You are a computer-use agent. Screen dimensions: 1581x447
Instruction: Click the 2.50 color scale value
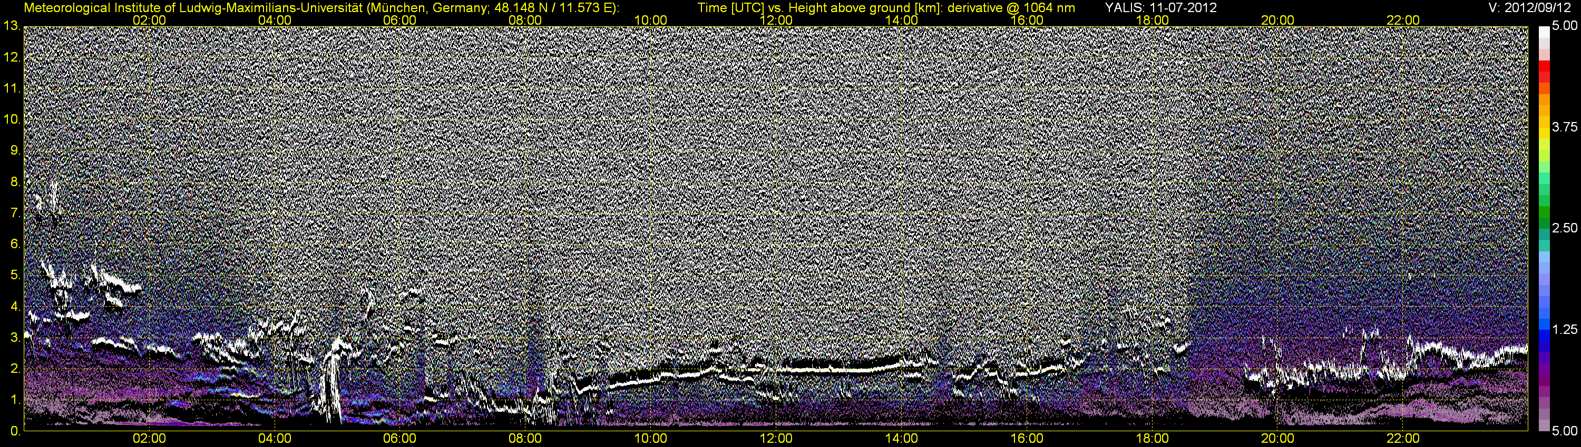(1565, 228)
